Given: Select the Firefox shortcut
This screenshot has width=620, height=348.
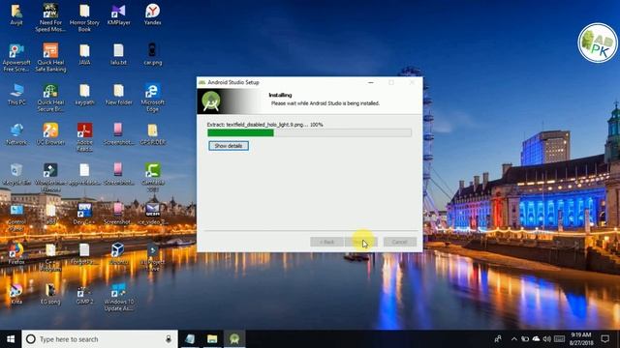Looking at the screenshot, I should tap(16, 253).
